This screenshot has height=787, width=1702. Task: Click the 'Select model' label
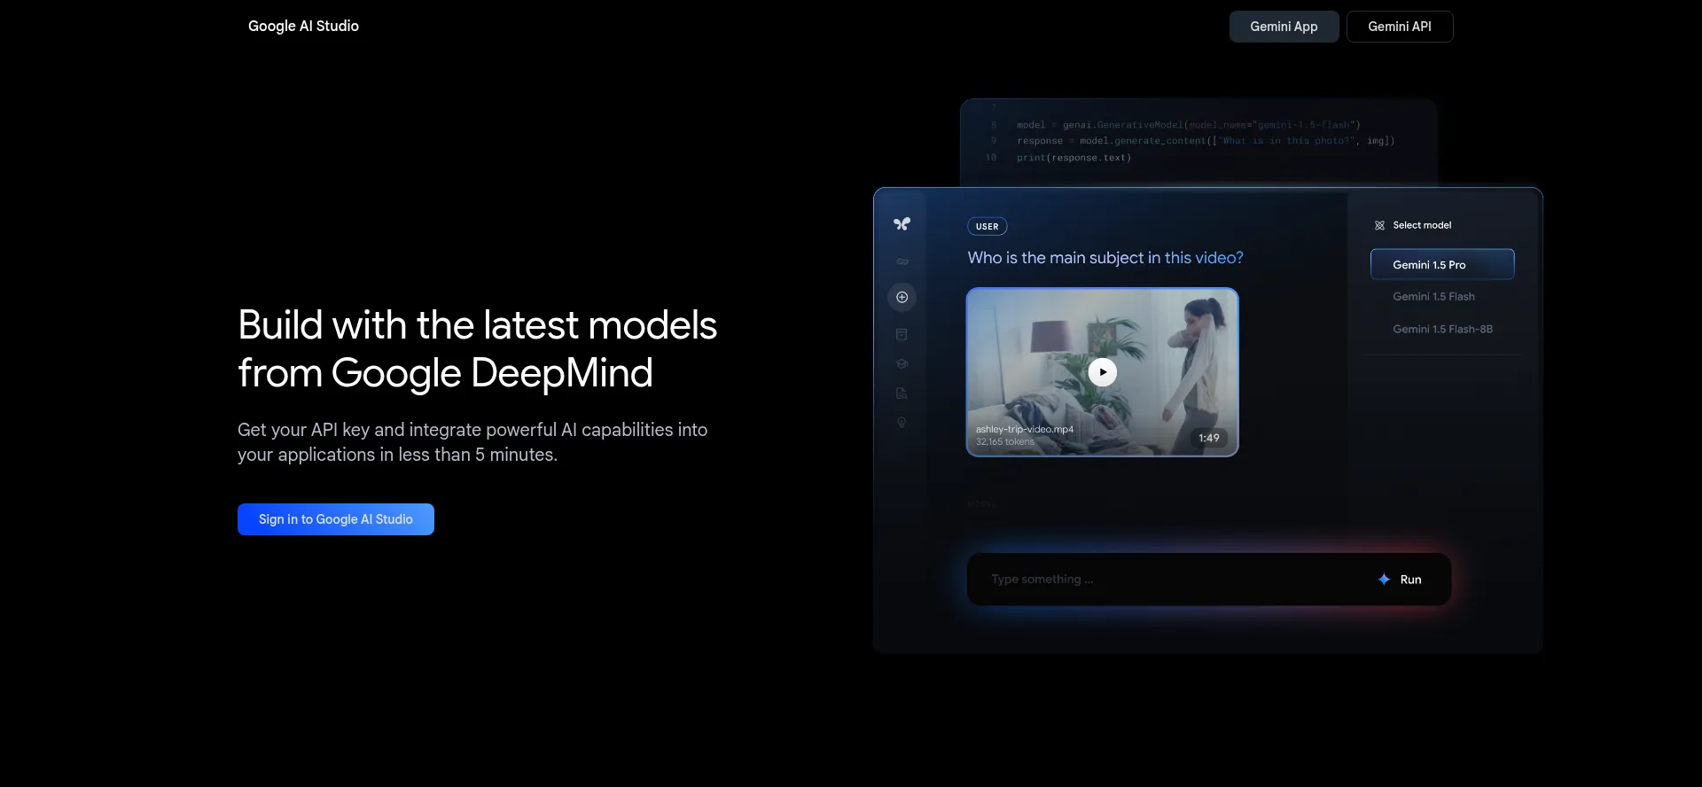point(1422,225)
